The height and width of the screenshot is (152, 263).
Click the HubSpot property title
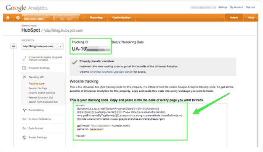pos(31,30)
